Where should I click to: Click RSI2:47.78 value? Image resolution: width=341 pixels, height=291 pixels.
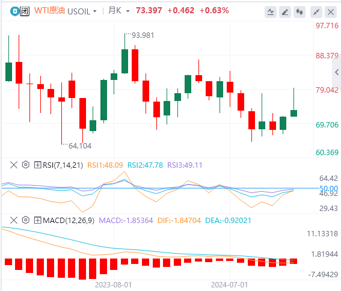(145, 165)
